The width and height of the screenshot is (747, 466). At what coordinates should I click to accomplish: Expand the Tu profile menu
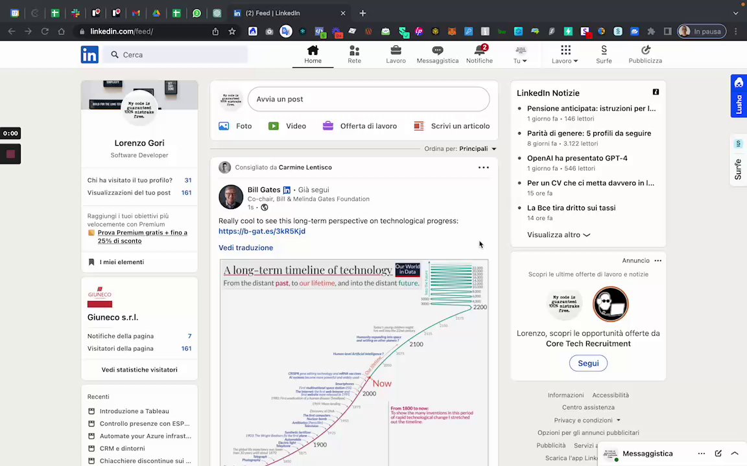pos(520,54)
